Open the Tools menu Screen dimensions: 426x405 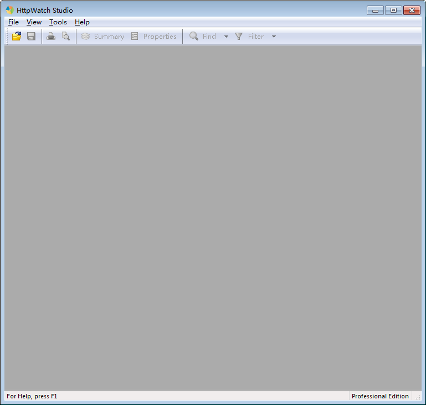pos(58,22)
